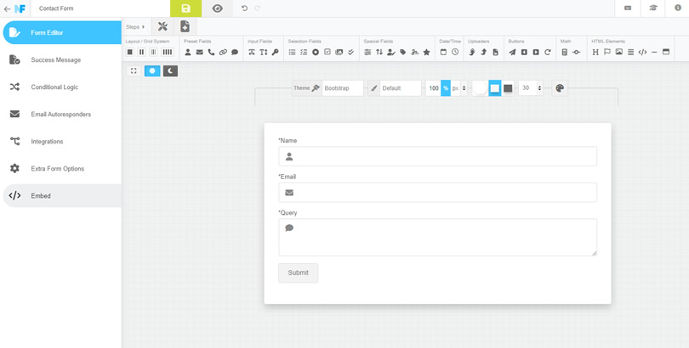Undo the last change
The width and height of the screenshot is (689, 348).
(x=244, y=8)
